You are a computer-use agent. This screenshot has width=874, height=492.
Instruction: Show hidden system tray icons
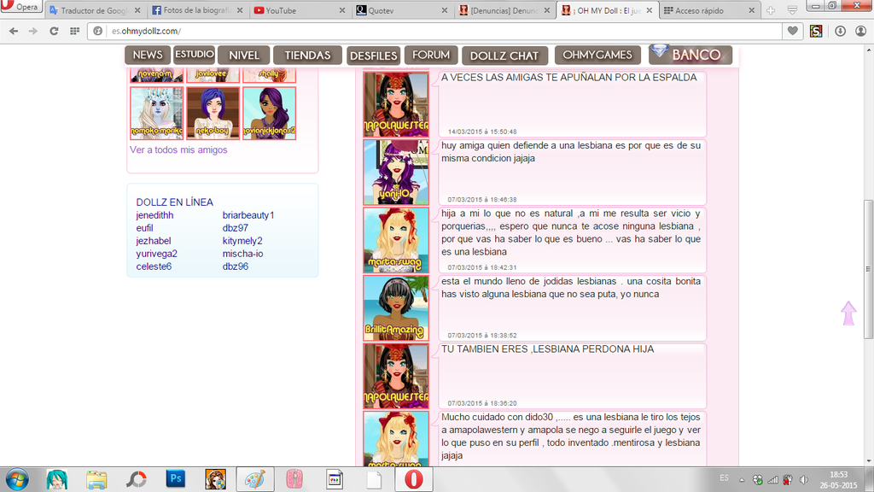(x=743, y=479)
